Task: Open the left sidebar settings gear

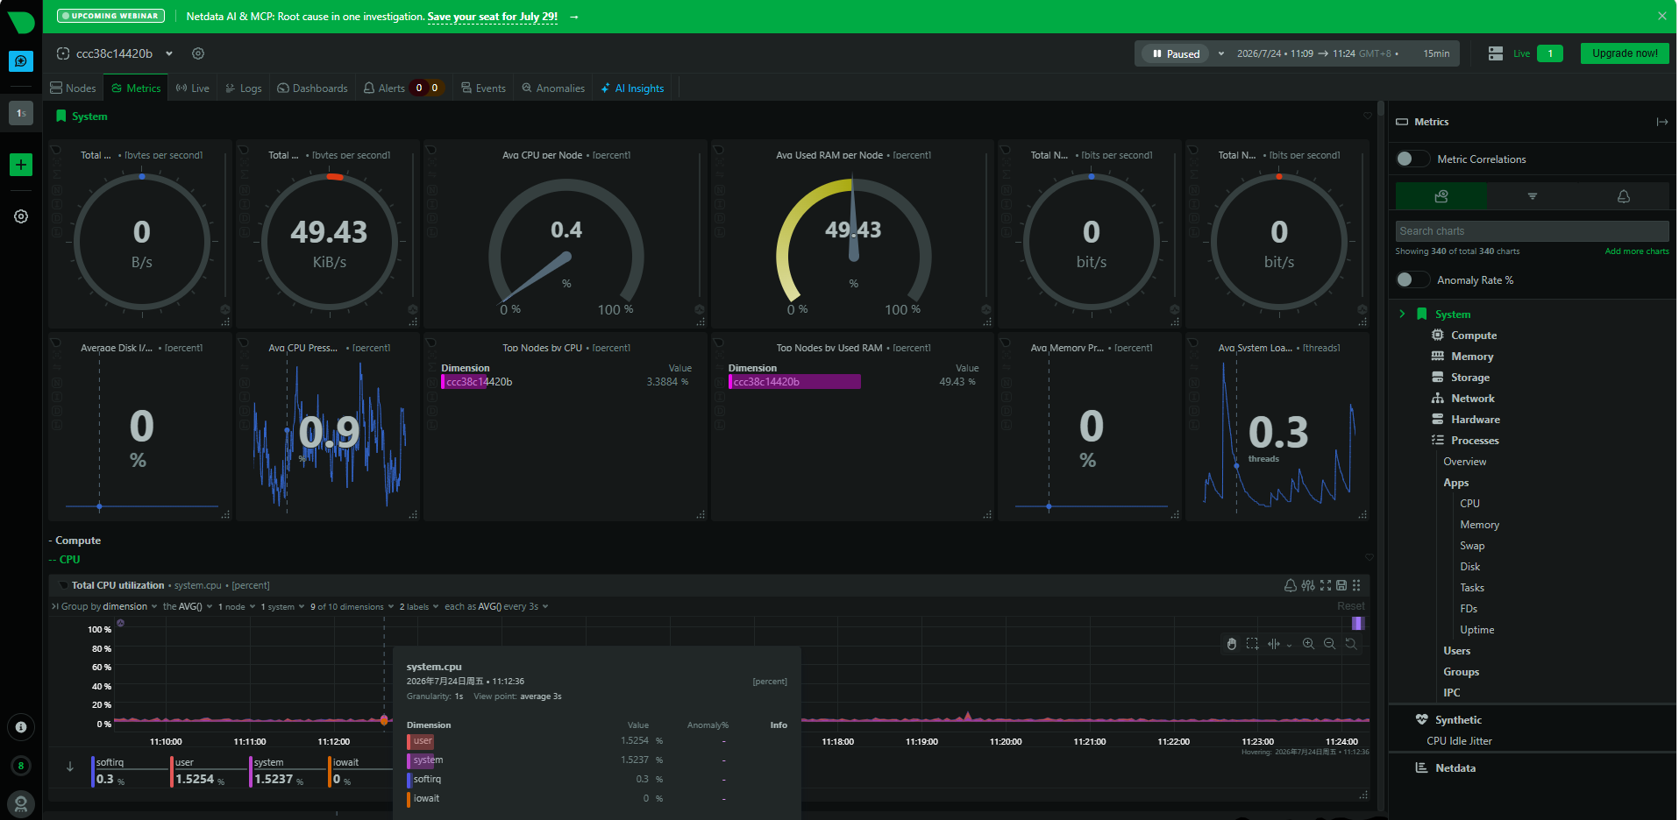Action: point(21,216)
